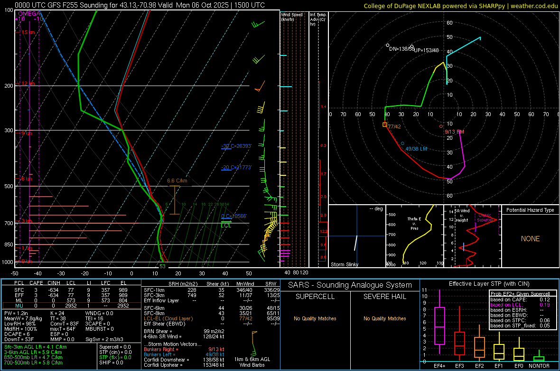Viewport: 560px width, 371px height.
Task: Click the 'ConvT = 83F' value
Action: tap(65, 324)
